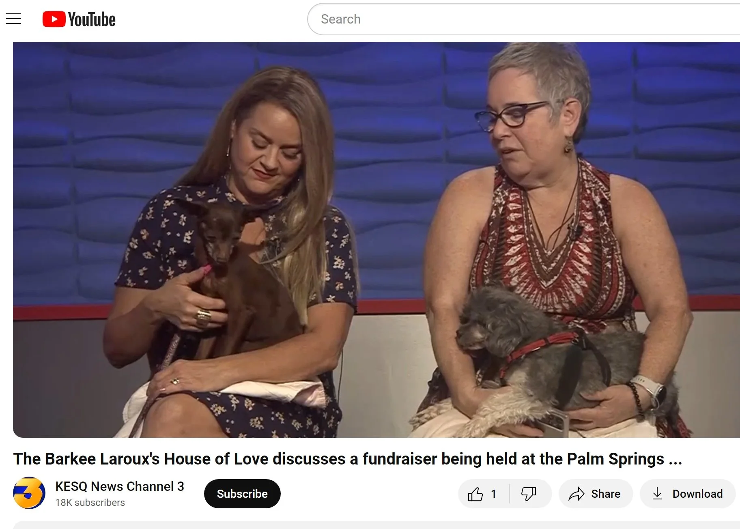
Task: Click the Barkee Laroux's video title
Action: pos(348,459)
